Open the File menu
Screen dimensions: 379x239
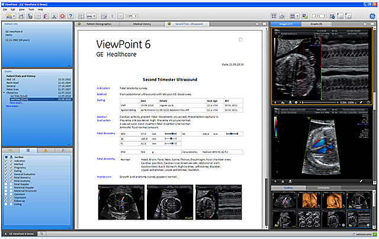[x=5, y=9]
